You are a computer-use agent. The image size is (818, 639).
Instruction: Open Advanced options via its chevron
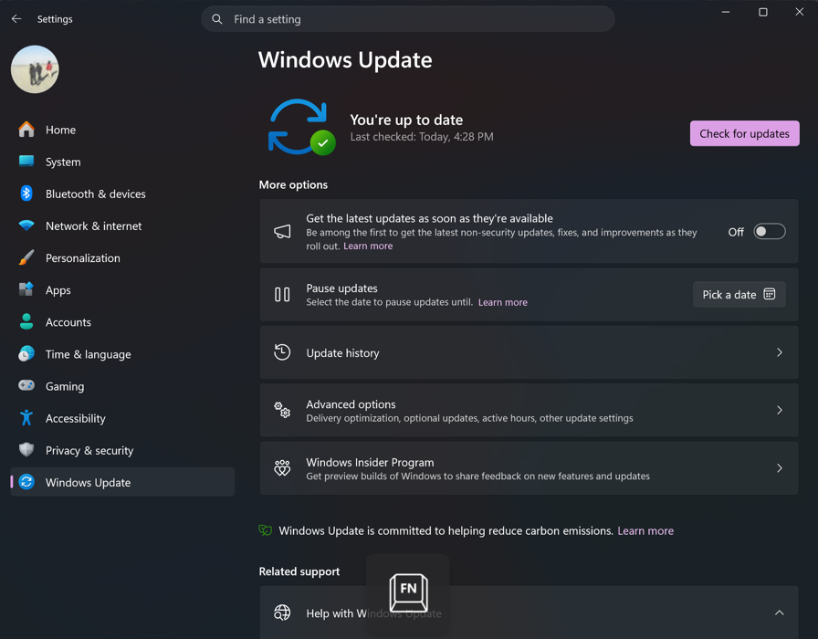(780, 411)
